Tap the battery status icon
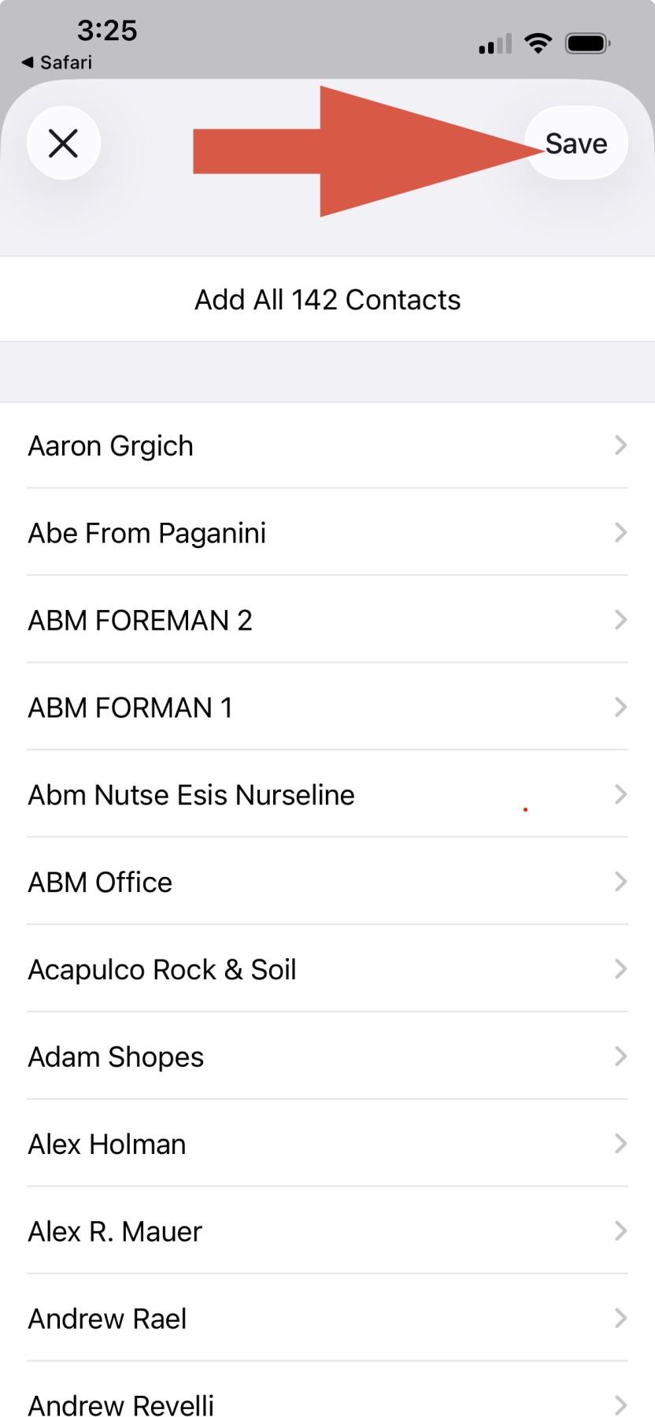655x1417 pixels. [587, 43]
